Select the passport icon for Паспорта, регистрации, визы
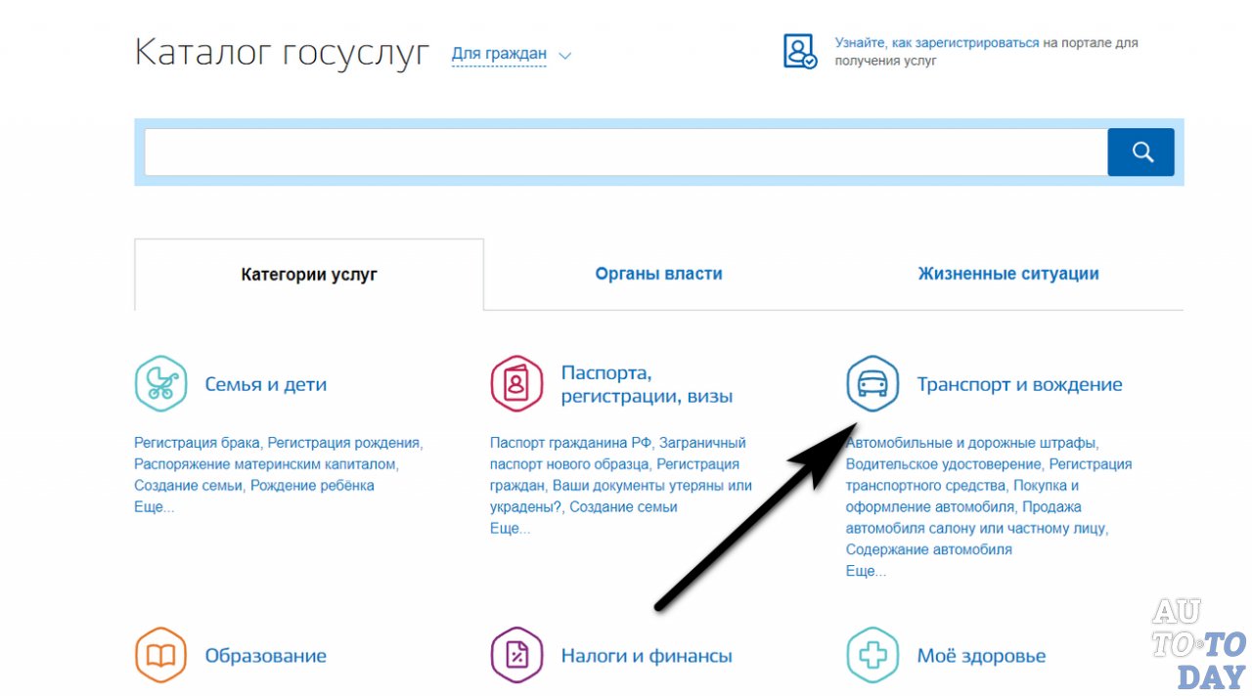This screenshot has height=696, width=1252. [516, 383]
